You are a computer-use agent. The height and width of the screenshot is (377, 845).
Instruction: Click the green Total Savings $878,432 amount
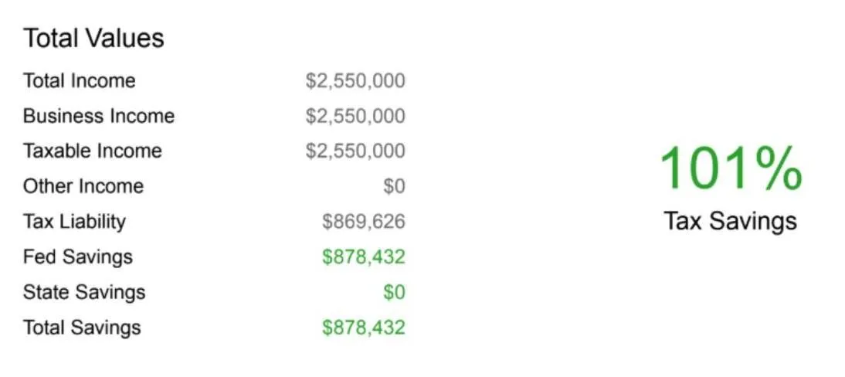[x=364, y=328]
